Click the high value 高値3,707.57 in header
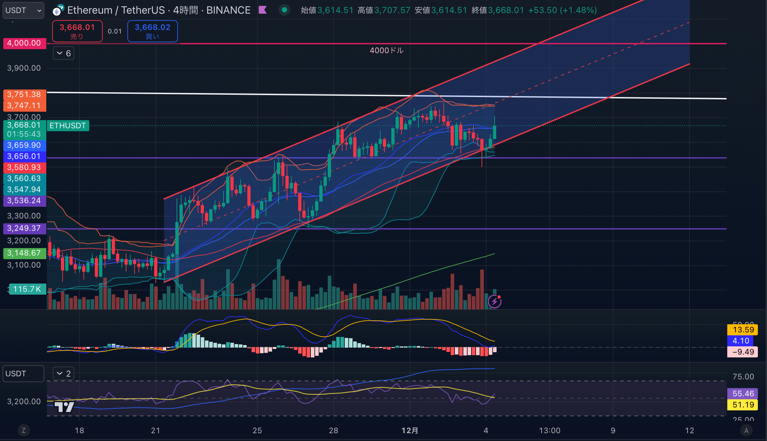This screenshot has width=767, height=441. point(384,10)
